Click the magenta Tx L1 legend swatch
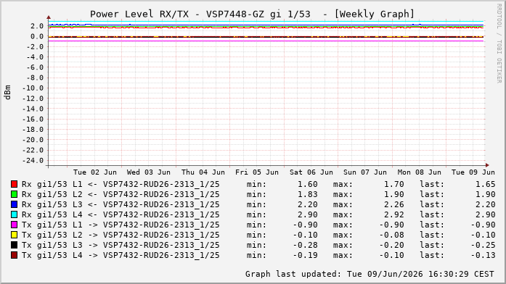This screenshot has width=506, height=284. pos(14,225)
